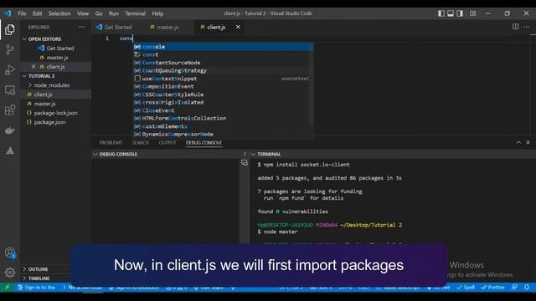This screenshot has height=301, width=536.
Task: Open the Explorer view in activity bar
Action: pyautogui.click(x=10, y=30)
